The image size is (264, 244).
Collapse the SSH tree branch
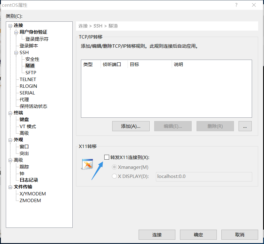16,52
